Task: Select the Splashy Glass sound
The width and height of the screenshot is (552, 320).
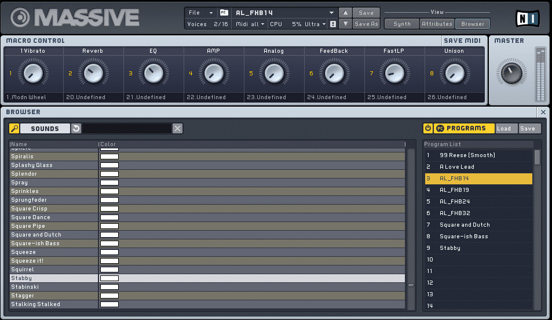Action: (207, 165)
